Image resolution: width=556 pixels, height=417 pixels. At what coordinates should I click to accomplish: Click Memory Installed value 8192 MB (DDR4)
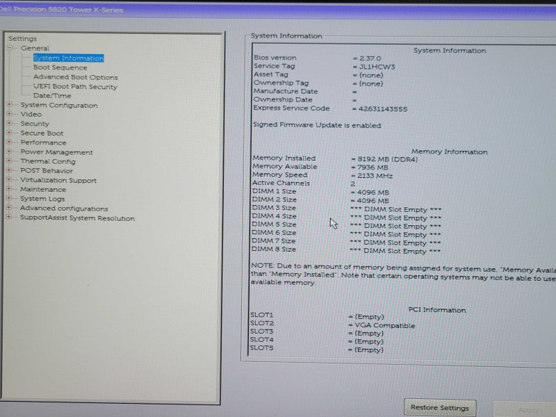coord(388,159)
